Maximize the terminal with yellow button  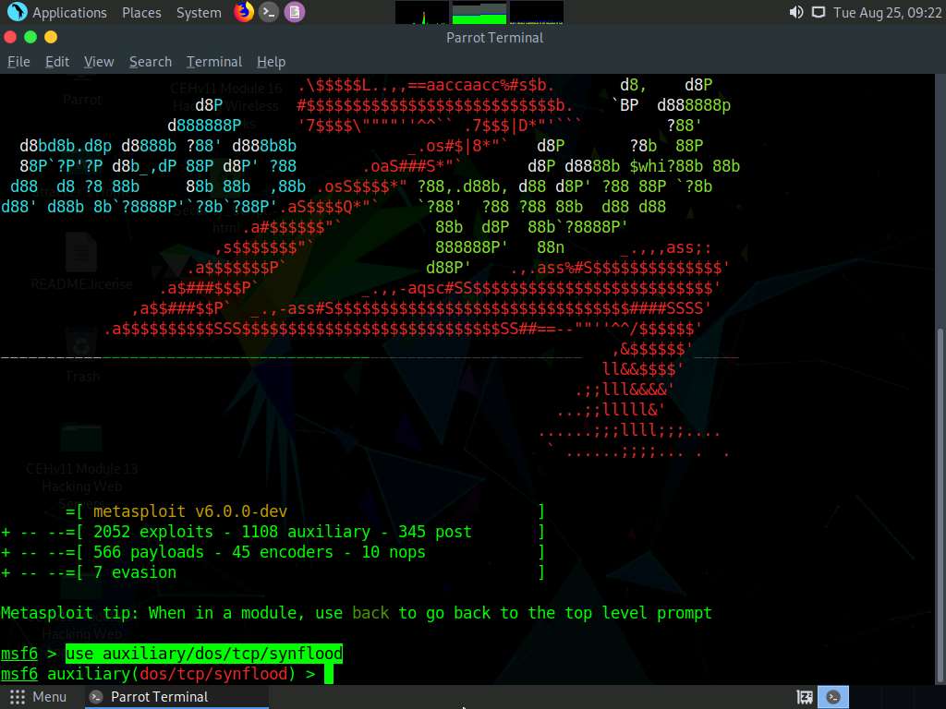(x=51, y=37)
